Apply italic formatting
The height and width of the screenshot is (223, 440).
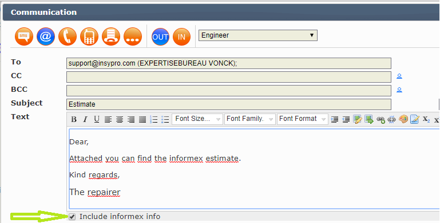pos(85,119)
